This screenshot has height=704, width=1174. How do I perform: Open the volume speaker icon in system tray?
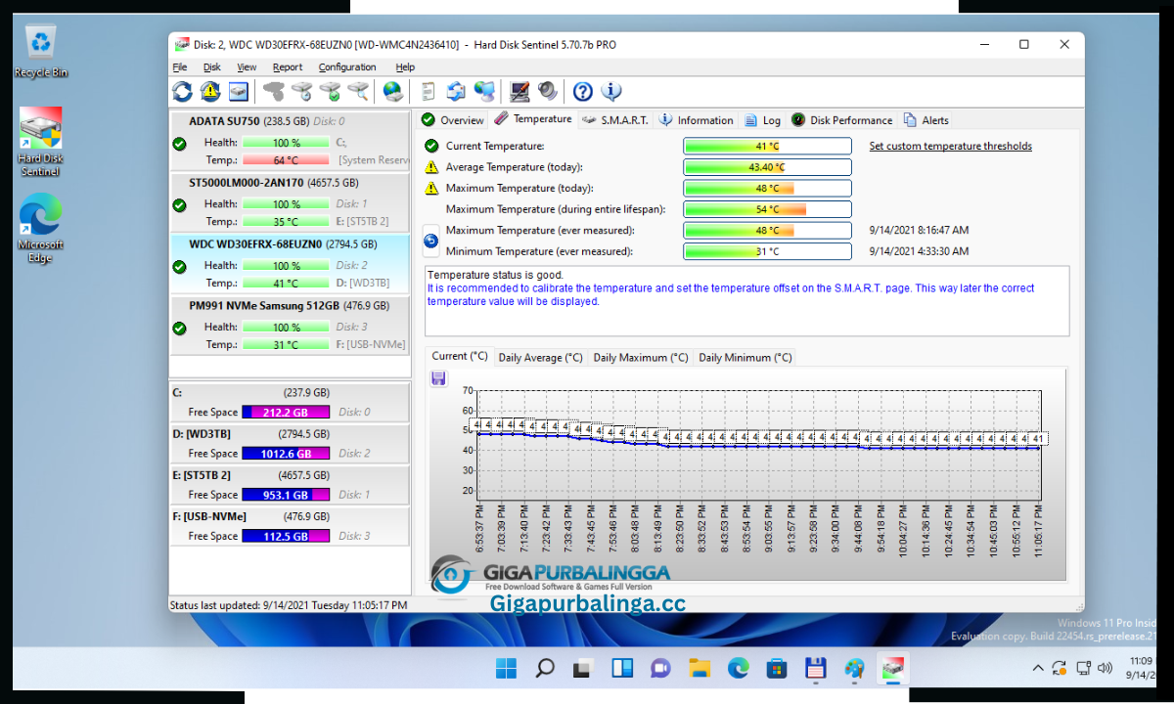(1106, 669)
